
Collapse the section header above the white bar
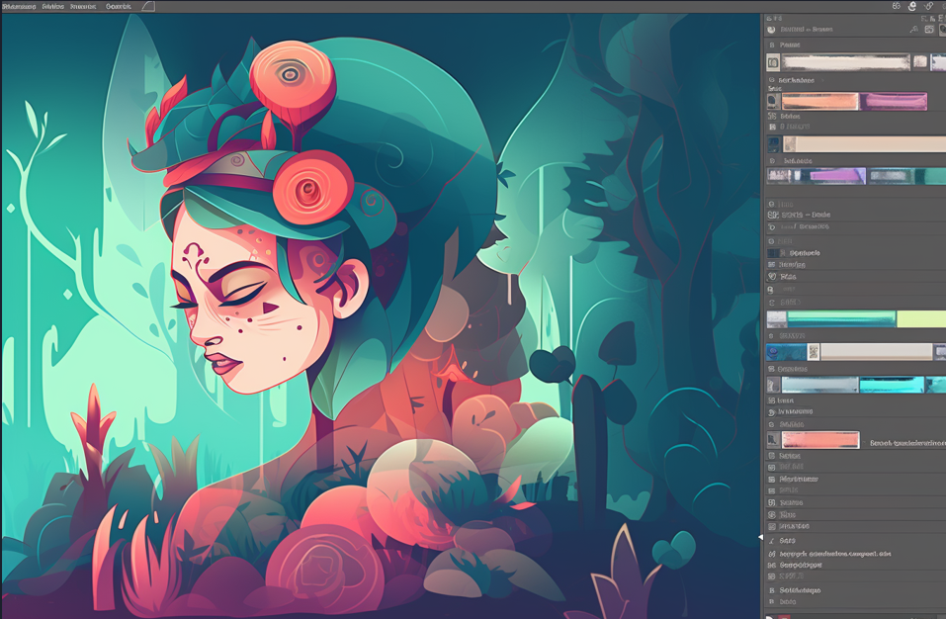tap(786, 44)
